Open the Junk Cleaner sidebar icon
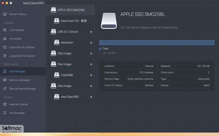Viewport: 219px width, 136px height. [5, 30]
